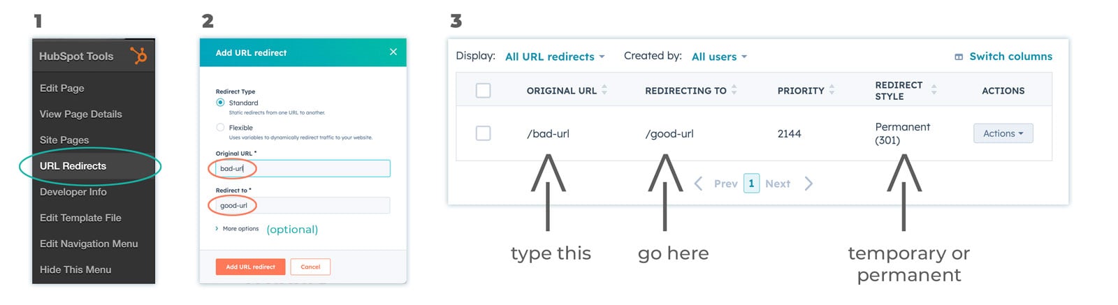Image resolution: width=1118 pixels, height=305 pixels.
Task: Open the All users filter dropdown
Action: 719,57
